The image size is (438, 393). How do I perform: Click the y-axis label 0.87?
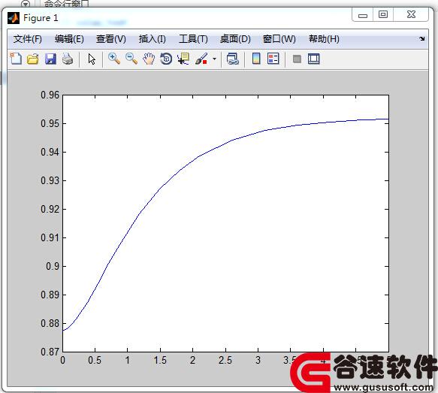[50, 352]
